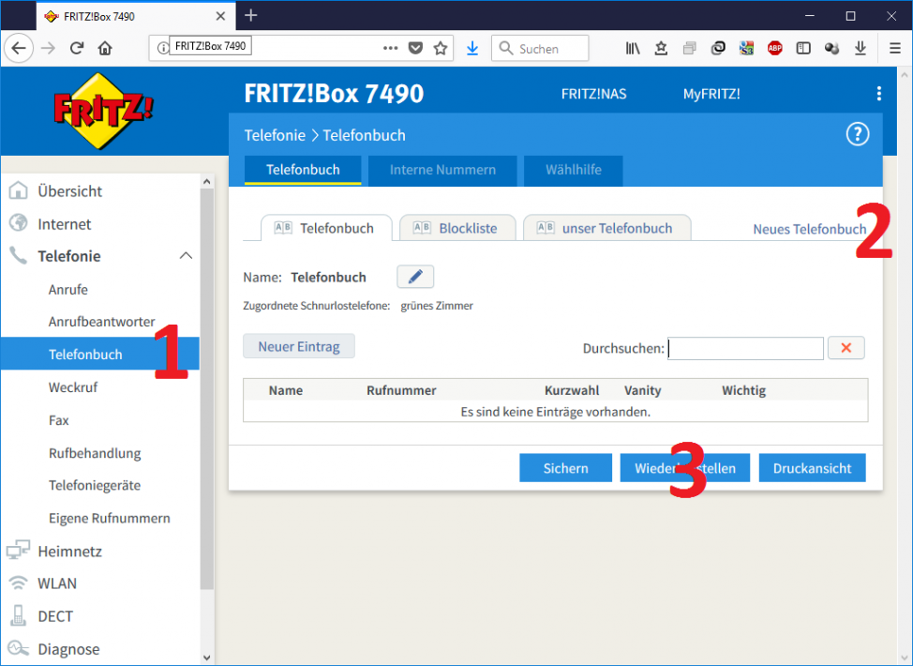Open page actions three-dot menu in the address bar
913x666 pixels.
[392, 49]
